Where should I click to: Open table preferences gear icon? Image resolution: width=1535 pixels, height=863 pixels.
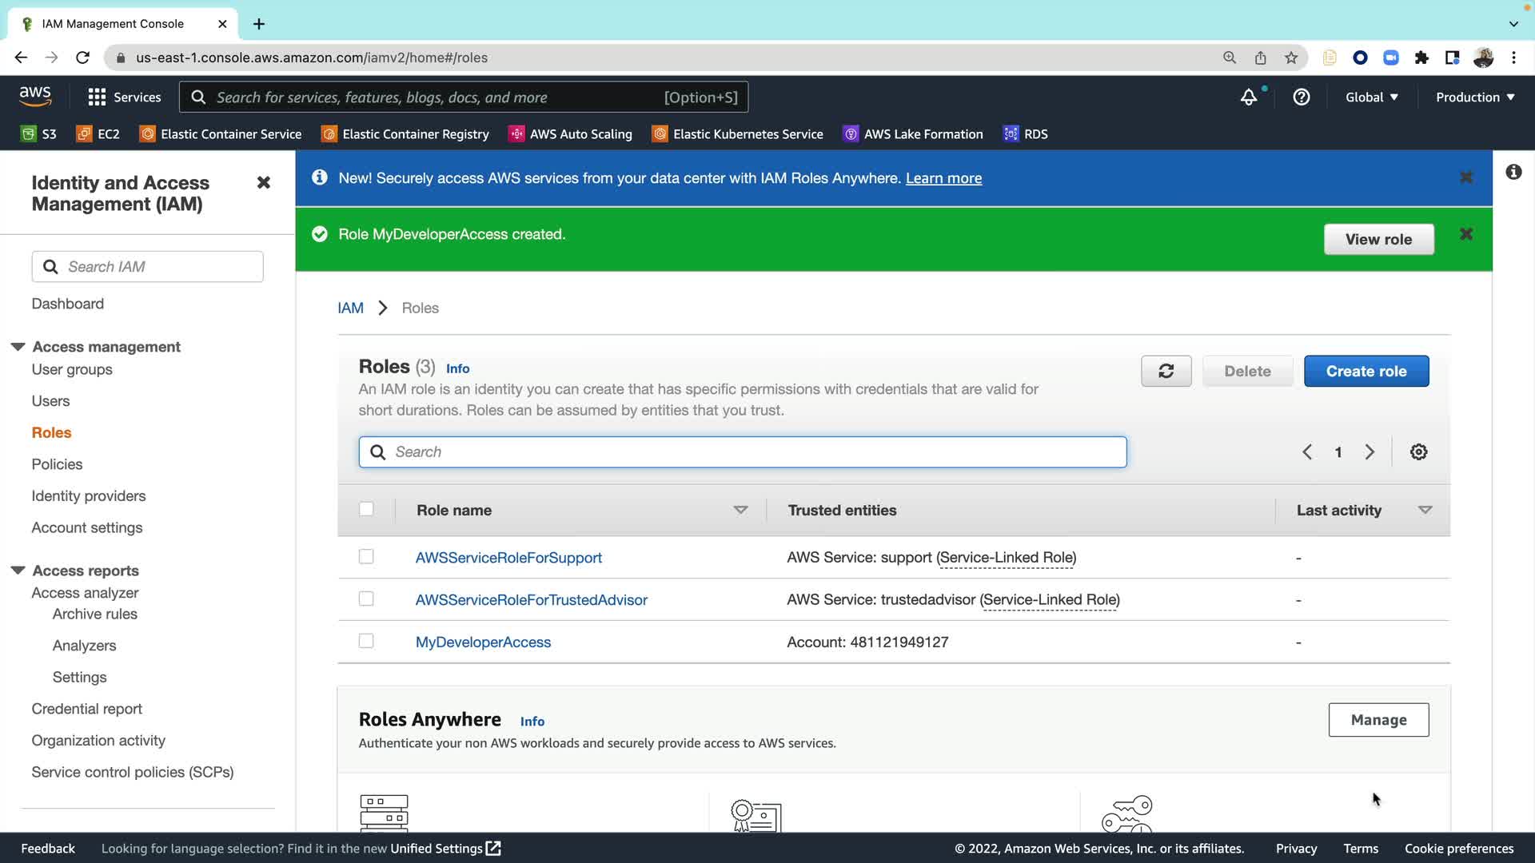(1418, 452)
